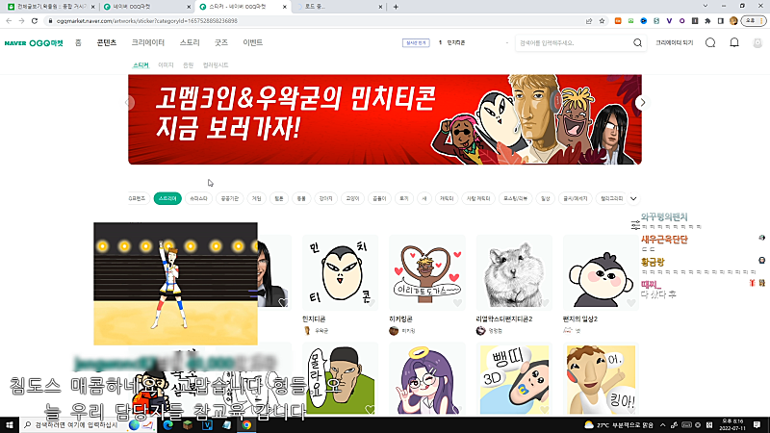Open the heart-shaped 히키킹콘 sticker thumbnail

coord(426,272)
